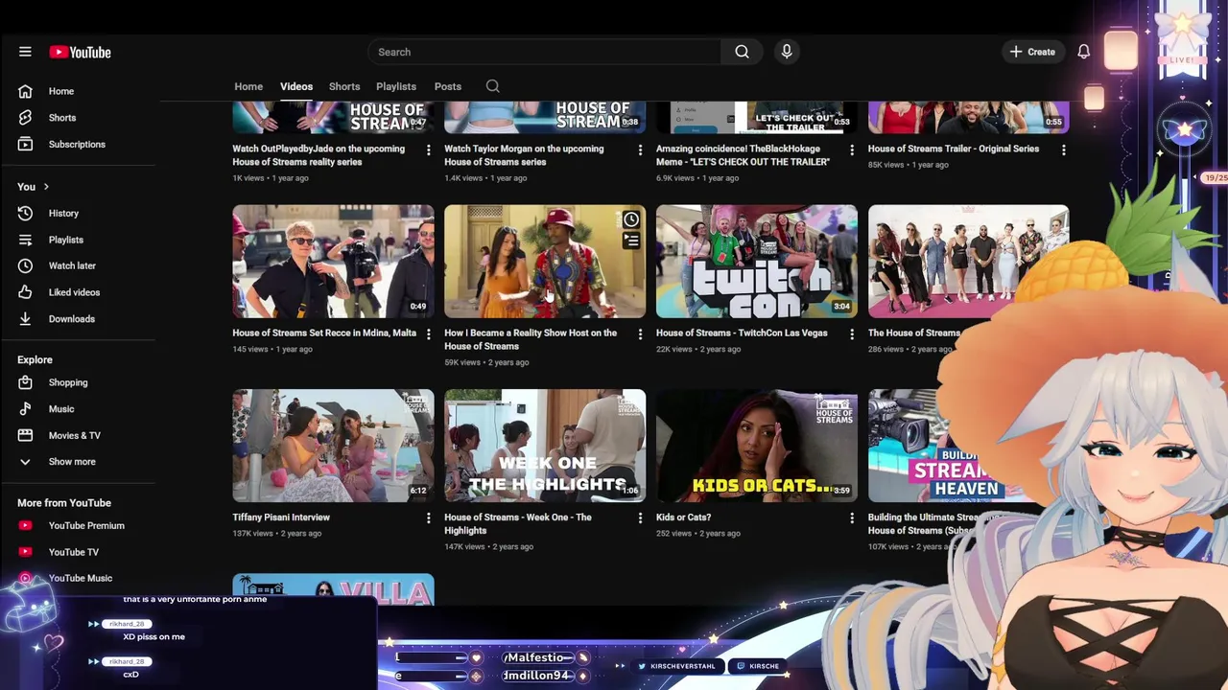Click the search magnifier button

tap(742, 52)
